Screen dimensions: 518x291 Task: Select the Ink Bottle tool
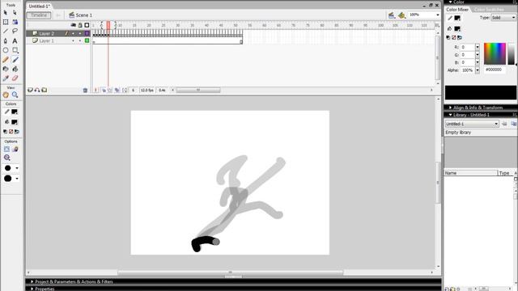point(6,69)
